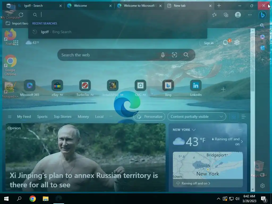
Task: Switch to the Welcome to Microsoft Edge tab
Action: [140, 6]
